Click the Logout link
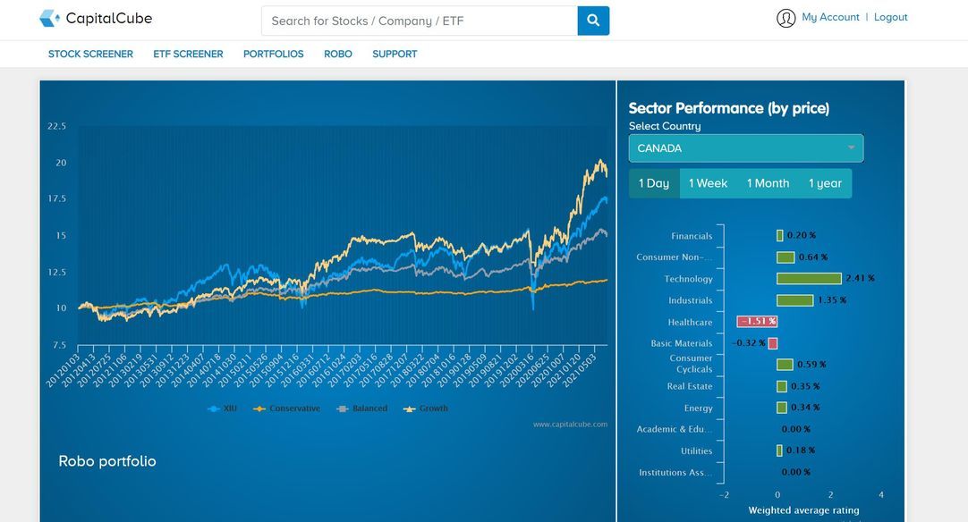This screenshot has height=522, width=968. point(890,17)
